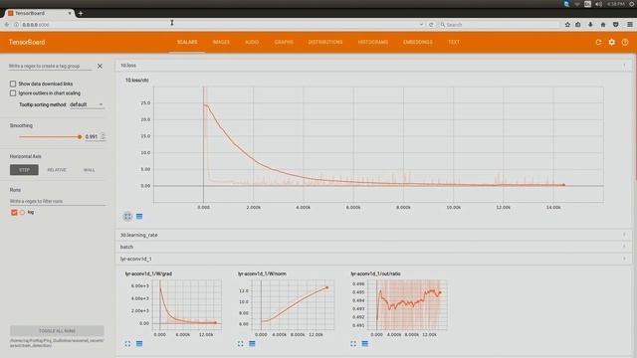This screenshot has width=637, height=358.
Task: Reload TensorBoard data with refresh icon
Action: point(598,42)
